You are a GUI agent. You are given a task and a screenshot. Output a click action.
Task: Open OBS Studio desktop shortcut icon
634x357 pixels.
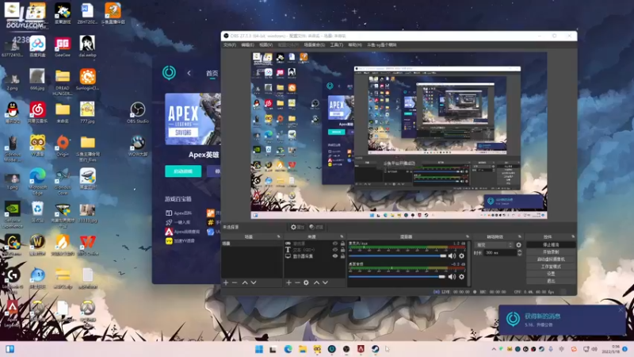pos(137,113)
